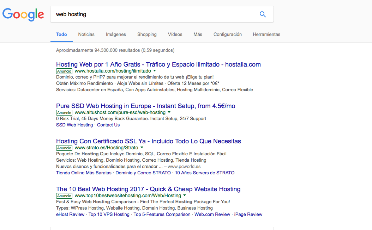Expand the strato.es ad URL arrow
Screen dimensions: 372x230
point(142,148)
